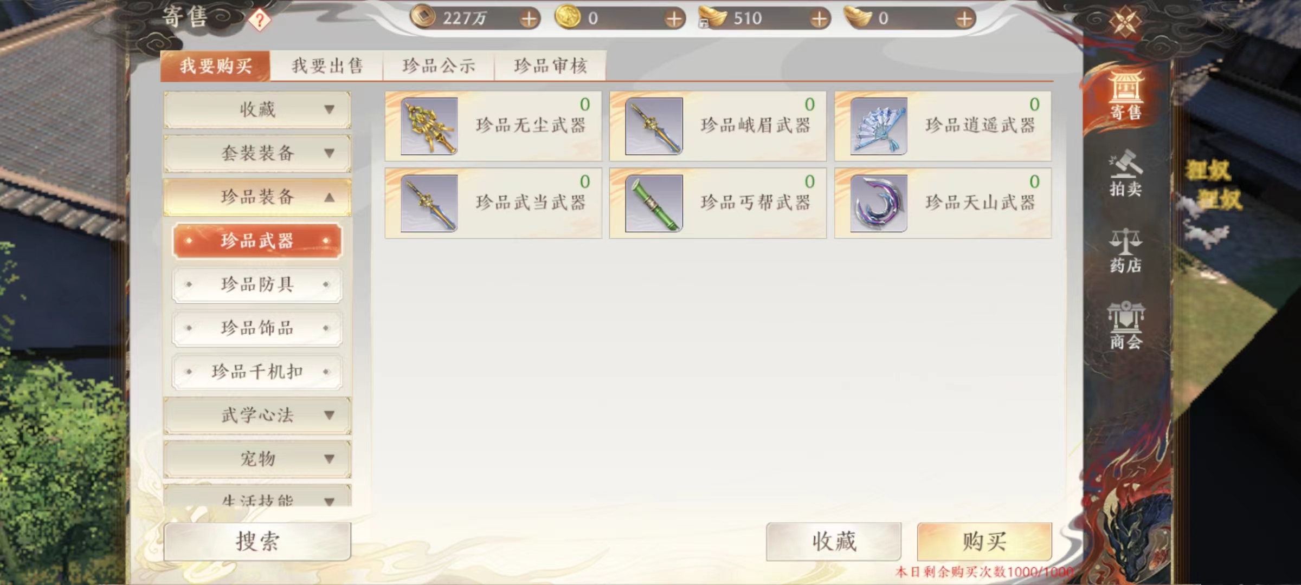Image resolution: width=1301 pixels, height=585 pixels.
Task: Close the consignment window with the top-right X
Action: (x=1125, y=22)
